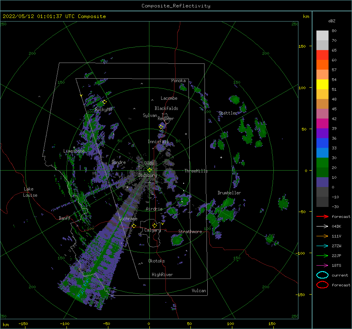Click the HighRiver town label
The image size is (352, 329).
[162, 275]
